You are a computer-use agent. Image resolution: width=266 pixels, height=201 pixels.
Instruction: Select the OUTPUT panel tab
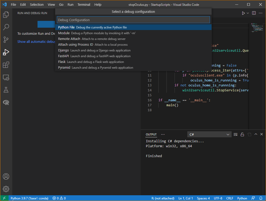151,135
